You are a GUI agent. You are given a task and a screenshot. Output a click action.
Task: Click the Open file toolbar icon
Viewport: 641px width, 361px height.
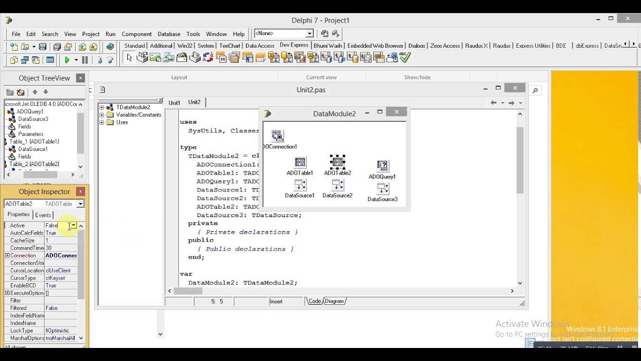(x=25, y=47)
